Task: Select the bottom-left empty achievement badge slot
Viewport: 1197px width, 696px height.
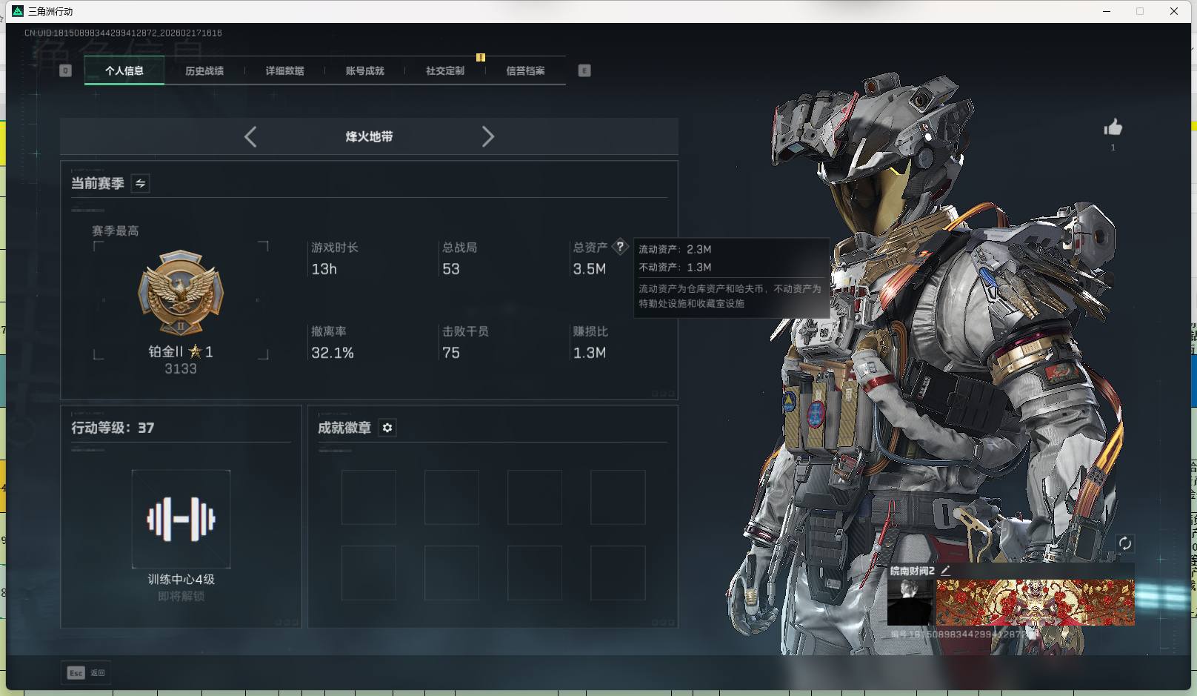Action: [369, 573]
